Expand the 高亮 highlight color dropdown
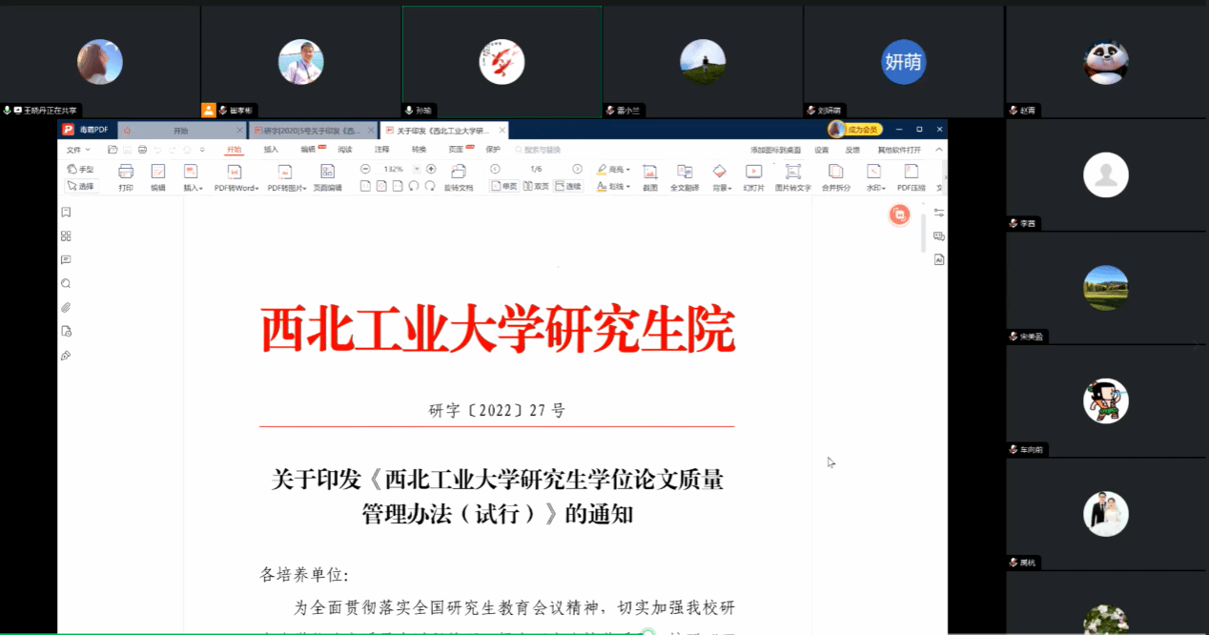The image size is (1209, 635). 629,169
